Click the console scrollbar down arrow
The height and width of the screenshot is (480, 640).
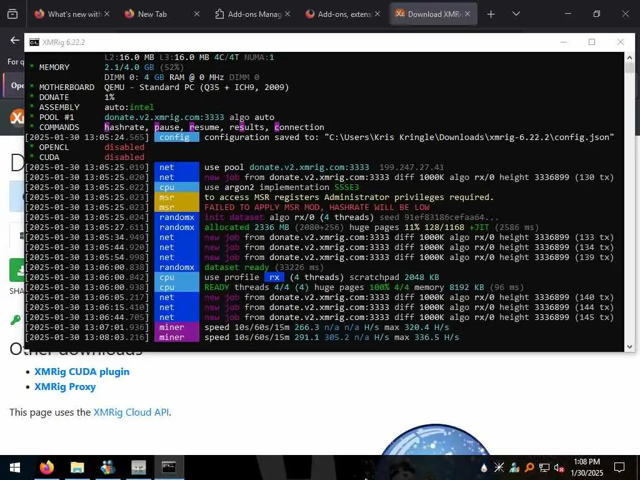click(629, 346)
